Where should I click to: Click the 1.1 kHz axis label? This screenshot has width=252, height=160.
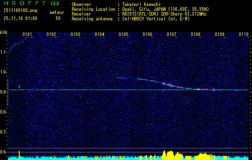pyautogui.click(x=3, y=52)
